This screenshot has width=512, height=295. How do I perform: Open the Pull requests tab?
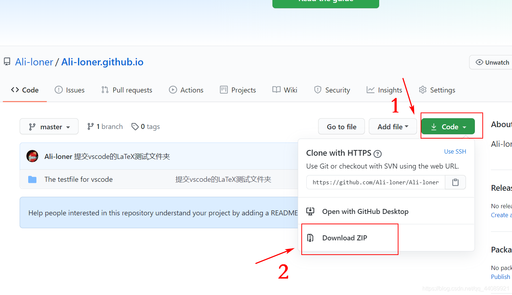(127, 90)
